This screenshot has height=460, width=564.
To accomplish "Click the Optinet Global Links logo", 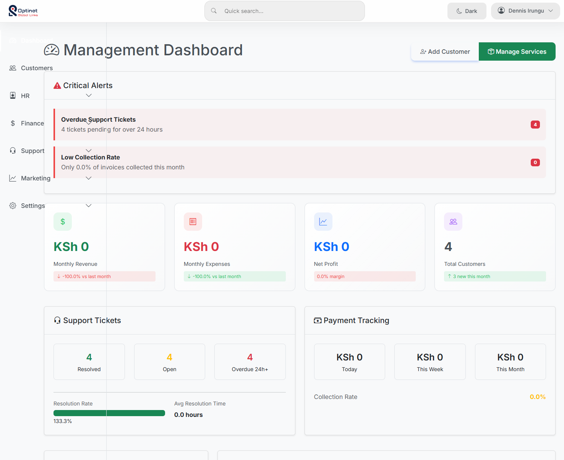I will pyautogui.click(x=23, y=11).
